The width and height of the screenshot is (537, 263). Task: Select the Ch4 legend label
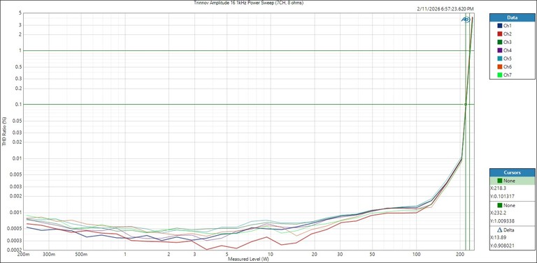point(508,50)
